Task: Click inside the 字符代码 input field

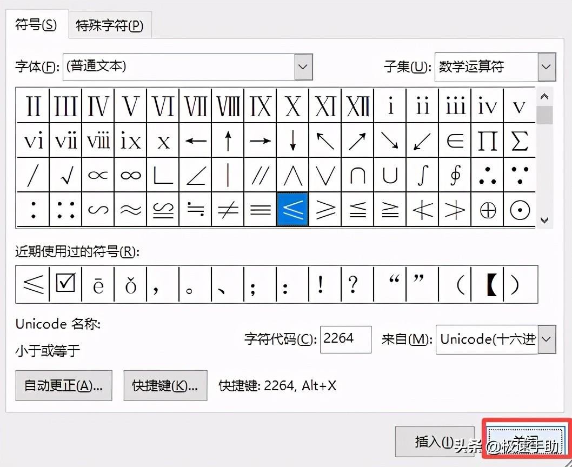Action: point(345,339)
